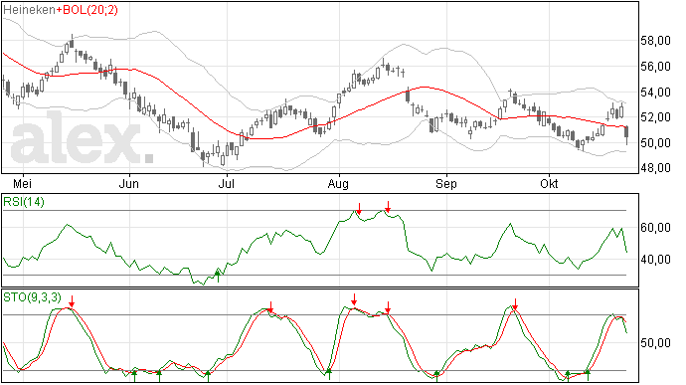
Task: Select the 54,00 price axis value
Action: (x=655, y=92)
